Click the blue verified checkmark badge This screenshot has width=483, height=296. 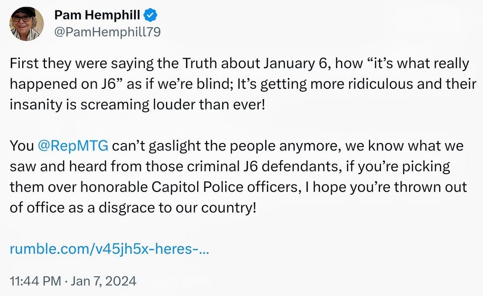point(151,15)
